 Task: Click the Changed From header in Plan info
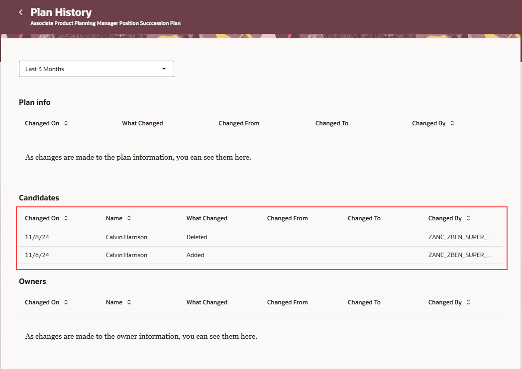tap(239, 123)
